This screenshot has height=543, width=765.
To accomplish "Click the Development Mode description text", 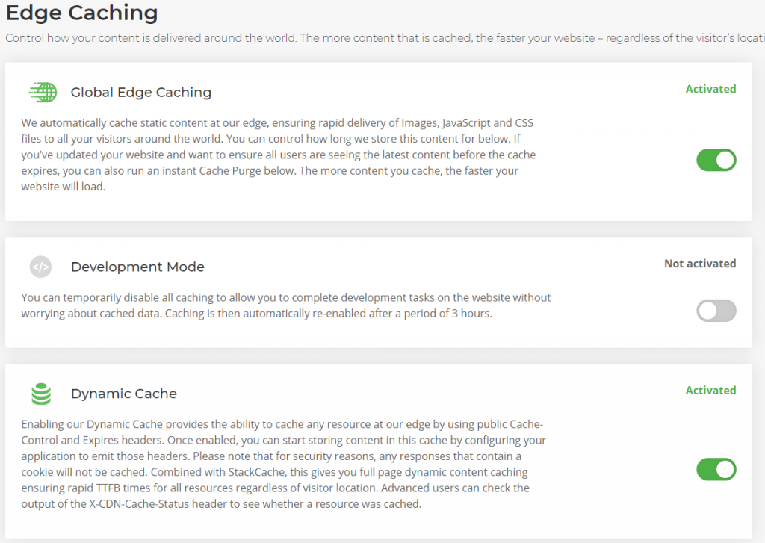I will (x=286, y=305).
